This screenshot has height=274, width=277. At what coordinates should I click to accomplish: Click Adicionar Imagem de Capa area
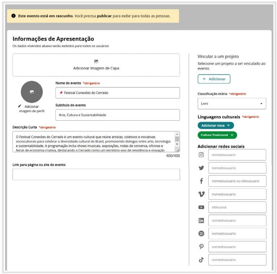click(x=96, y=65)
